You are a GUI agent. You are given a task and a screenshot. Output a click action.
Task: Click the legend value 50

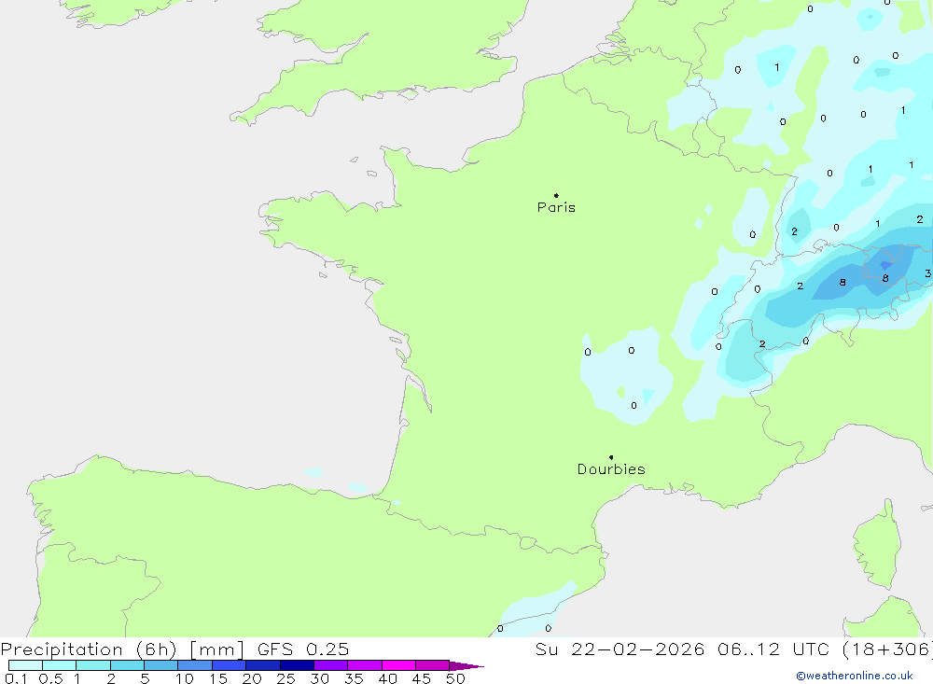click(x=456, y=678)
